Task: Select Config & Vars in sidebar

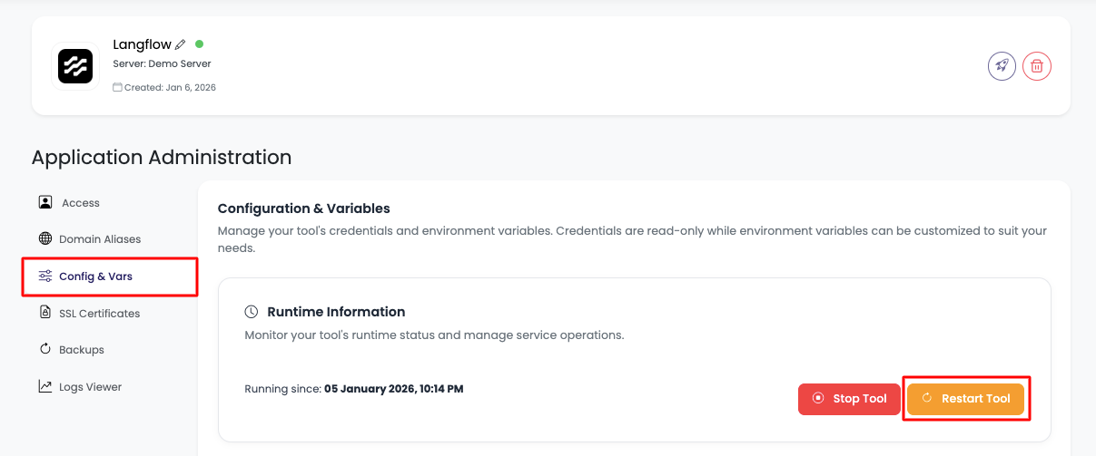Action: coord(110,277)
